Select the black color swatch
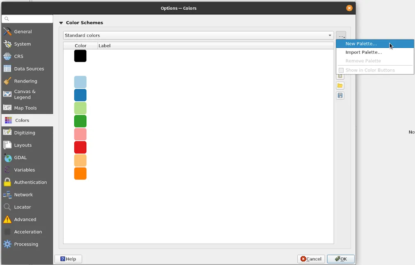Image resolution: width=415 pixels, height=265 pixels. [x=80, y=56]
